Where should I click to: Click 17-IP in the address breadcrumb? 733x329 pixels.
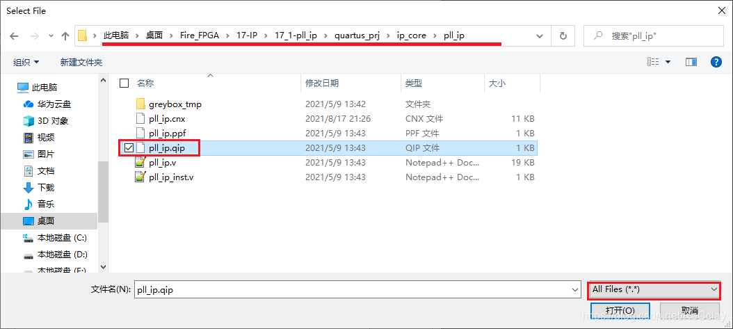click(x=247, y=35)
